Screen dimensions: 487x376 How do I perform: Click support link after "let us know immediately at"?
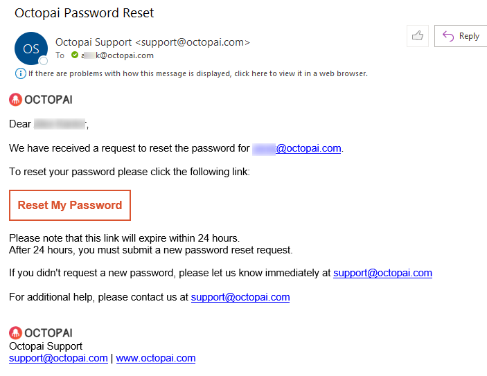coord(382,273)
